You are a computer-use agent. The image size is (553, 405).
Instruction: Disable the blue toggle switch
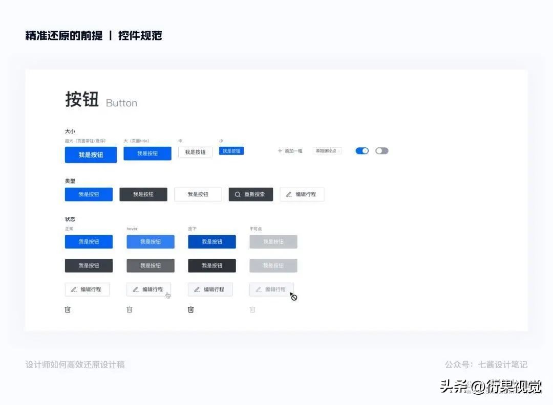(x=362, y=151)
